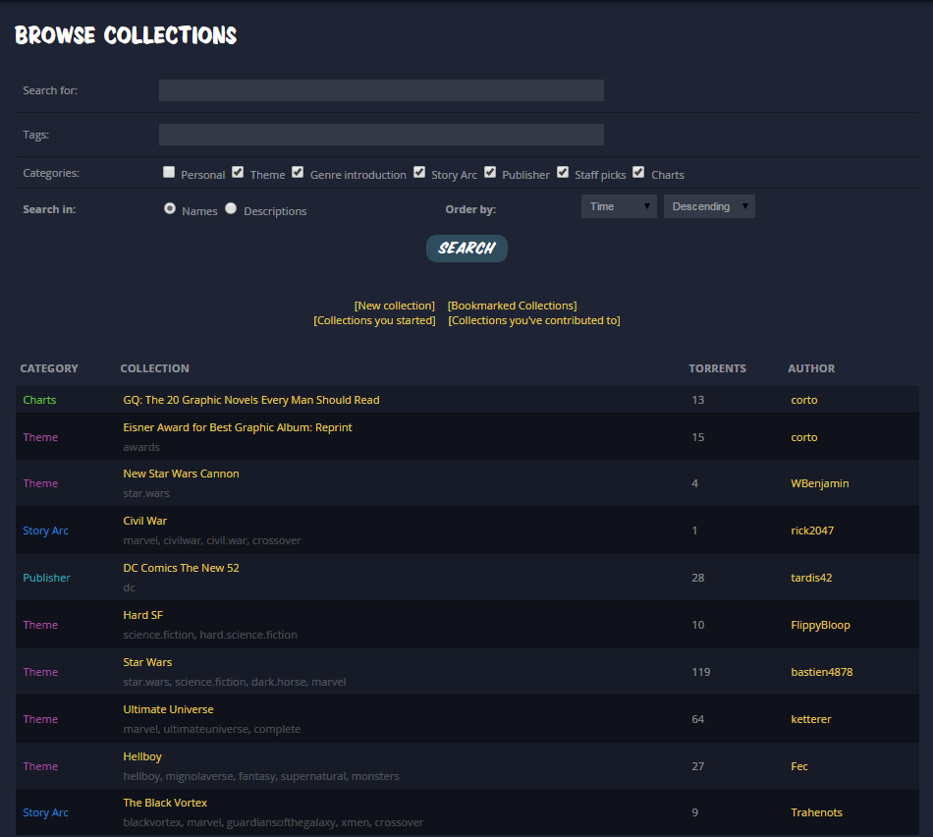View author FlippyBloop profile
This screenshot has height=837, width=933.
(820, 625)
